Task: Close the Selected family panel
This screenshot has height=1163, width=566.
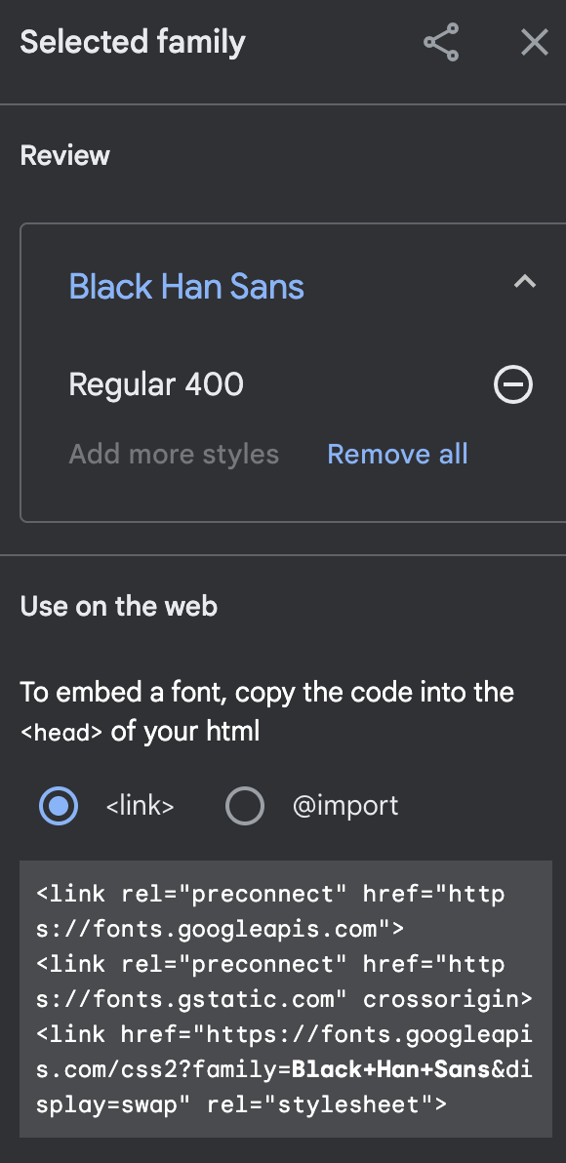Action: (x=534, y=42)
